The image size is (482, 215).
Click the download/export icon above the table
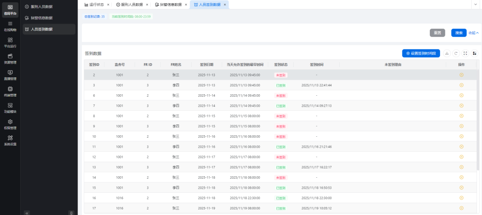(447, 53)
